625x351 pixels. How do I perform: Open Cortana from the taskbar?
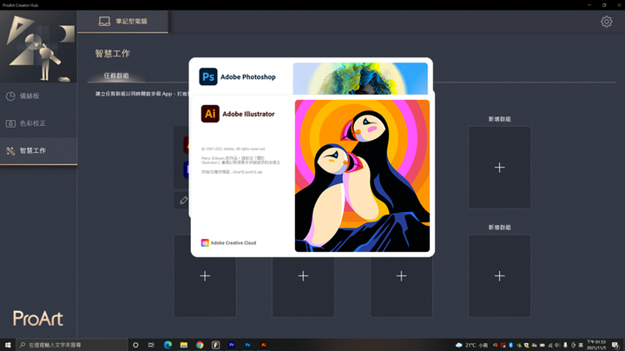click(135, 345)
